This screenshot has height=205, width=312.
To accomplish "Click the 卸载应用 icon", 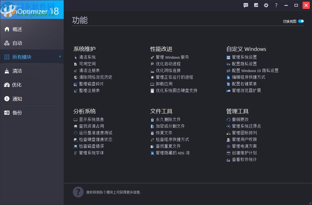I will pyautogui.click(x=152, y=84).
